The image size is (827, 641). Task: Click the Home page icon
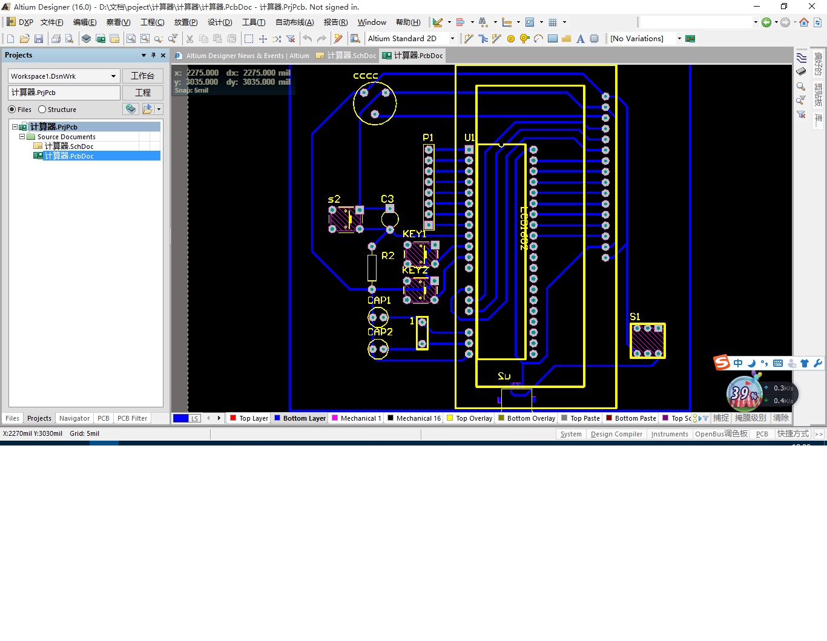pos(804,22)
